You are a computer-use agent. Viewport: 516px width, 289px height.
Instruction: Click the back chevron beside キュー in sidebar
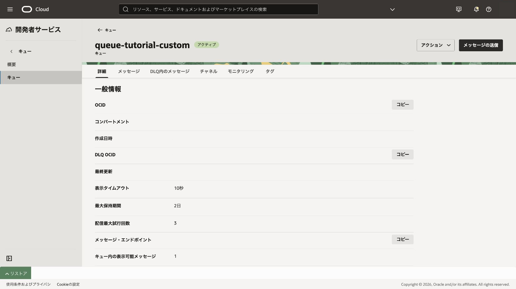pyautogui.click(x=12, y=51)
